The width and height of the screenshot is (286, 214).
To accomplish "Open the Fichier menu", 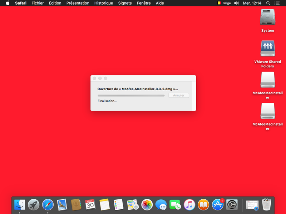I will click(38, 3).
